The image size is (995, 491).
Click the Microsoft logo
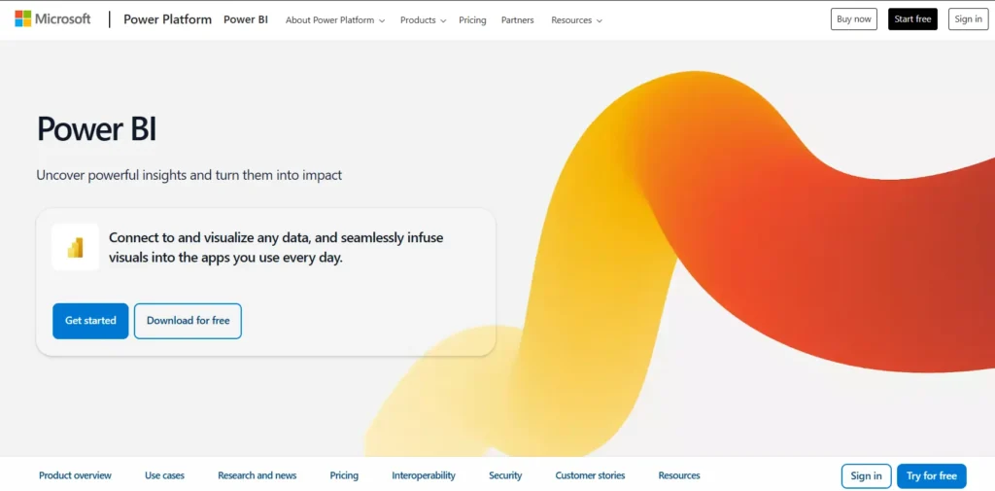point(52,19)
